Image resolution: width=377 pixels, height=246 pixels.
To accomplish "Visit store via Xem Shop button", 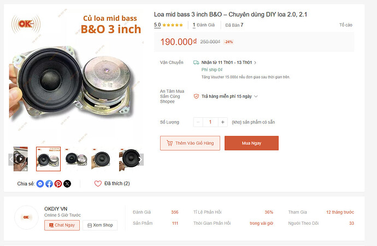I will point(100,225).
